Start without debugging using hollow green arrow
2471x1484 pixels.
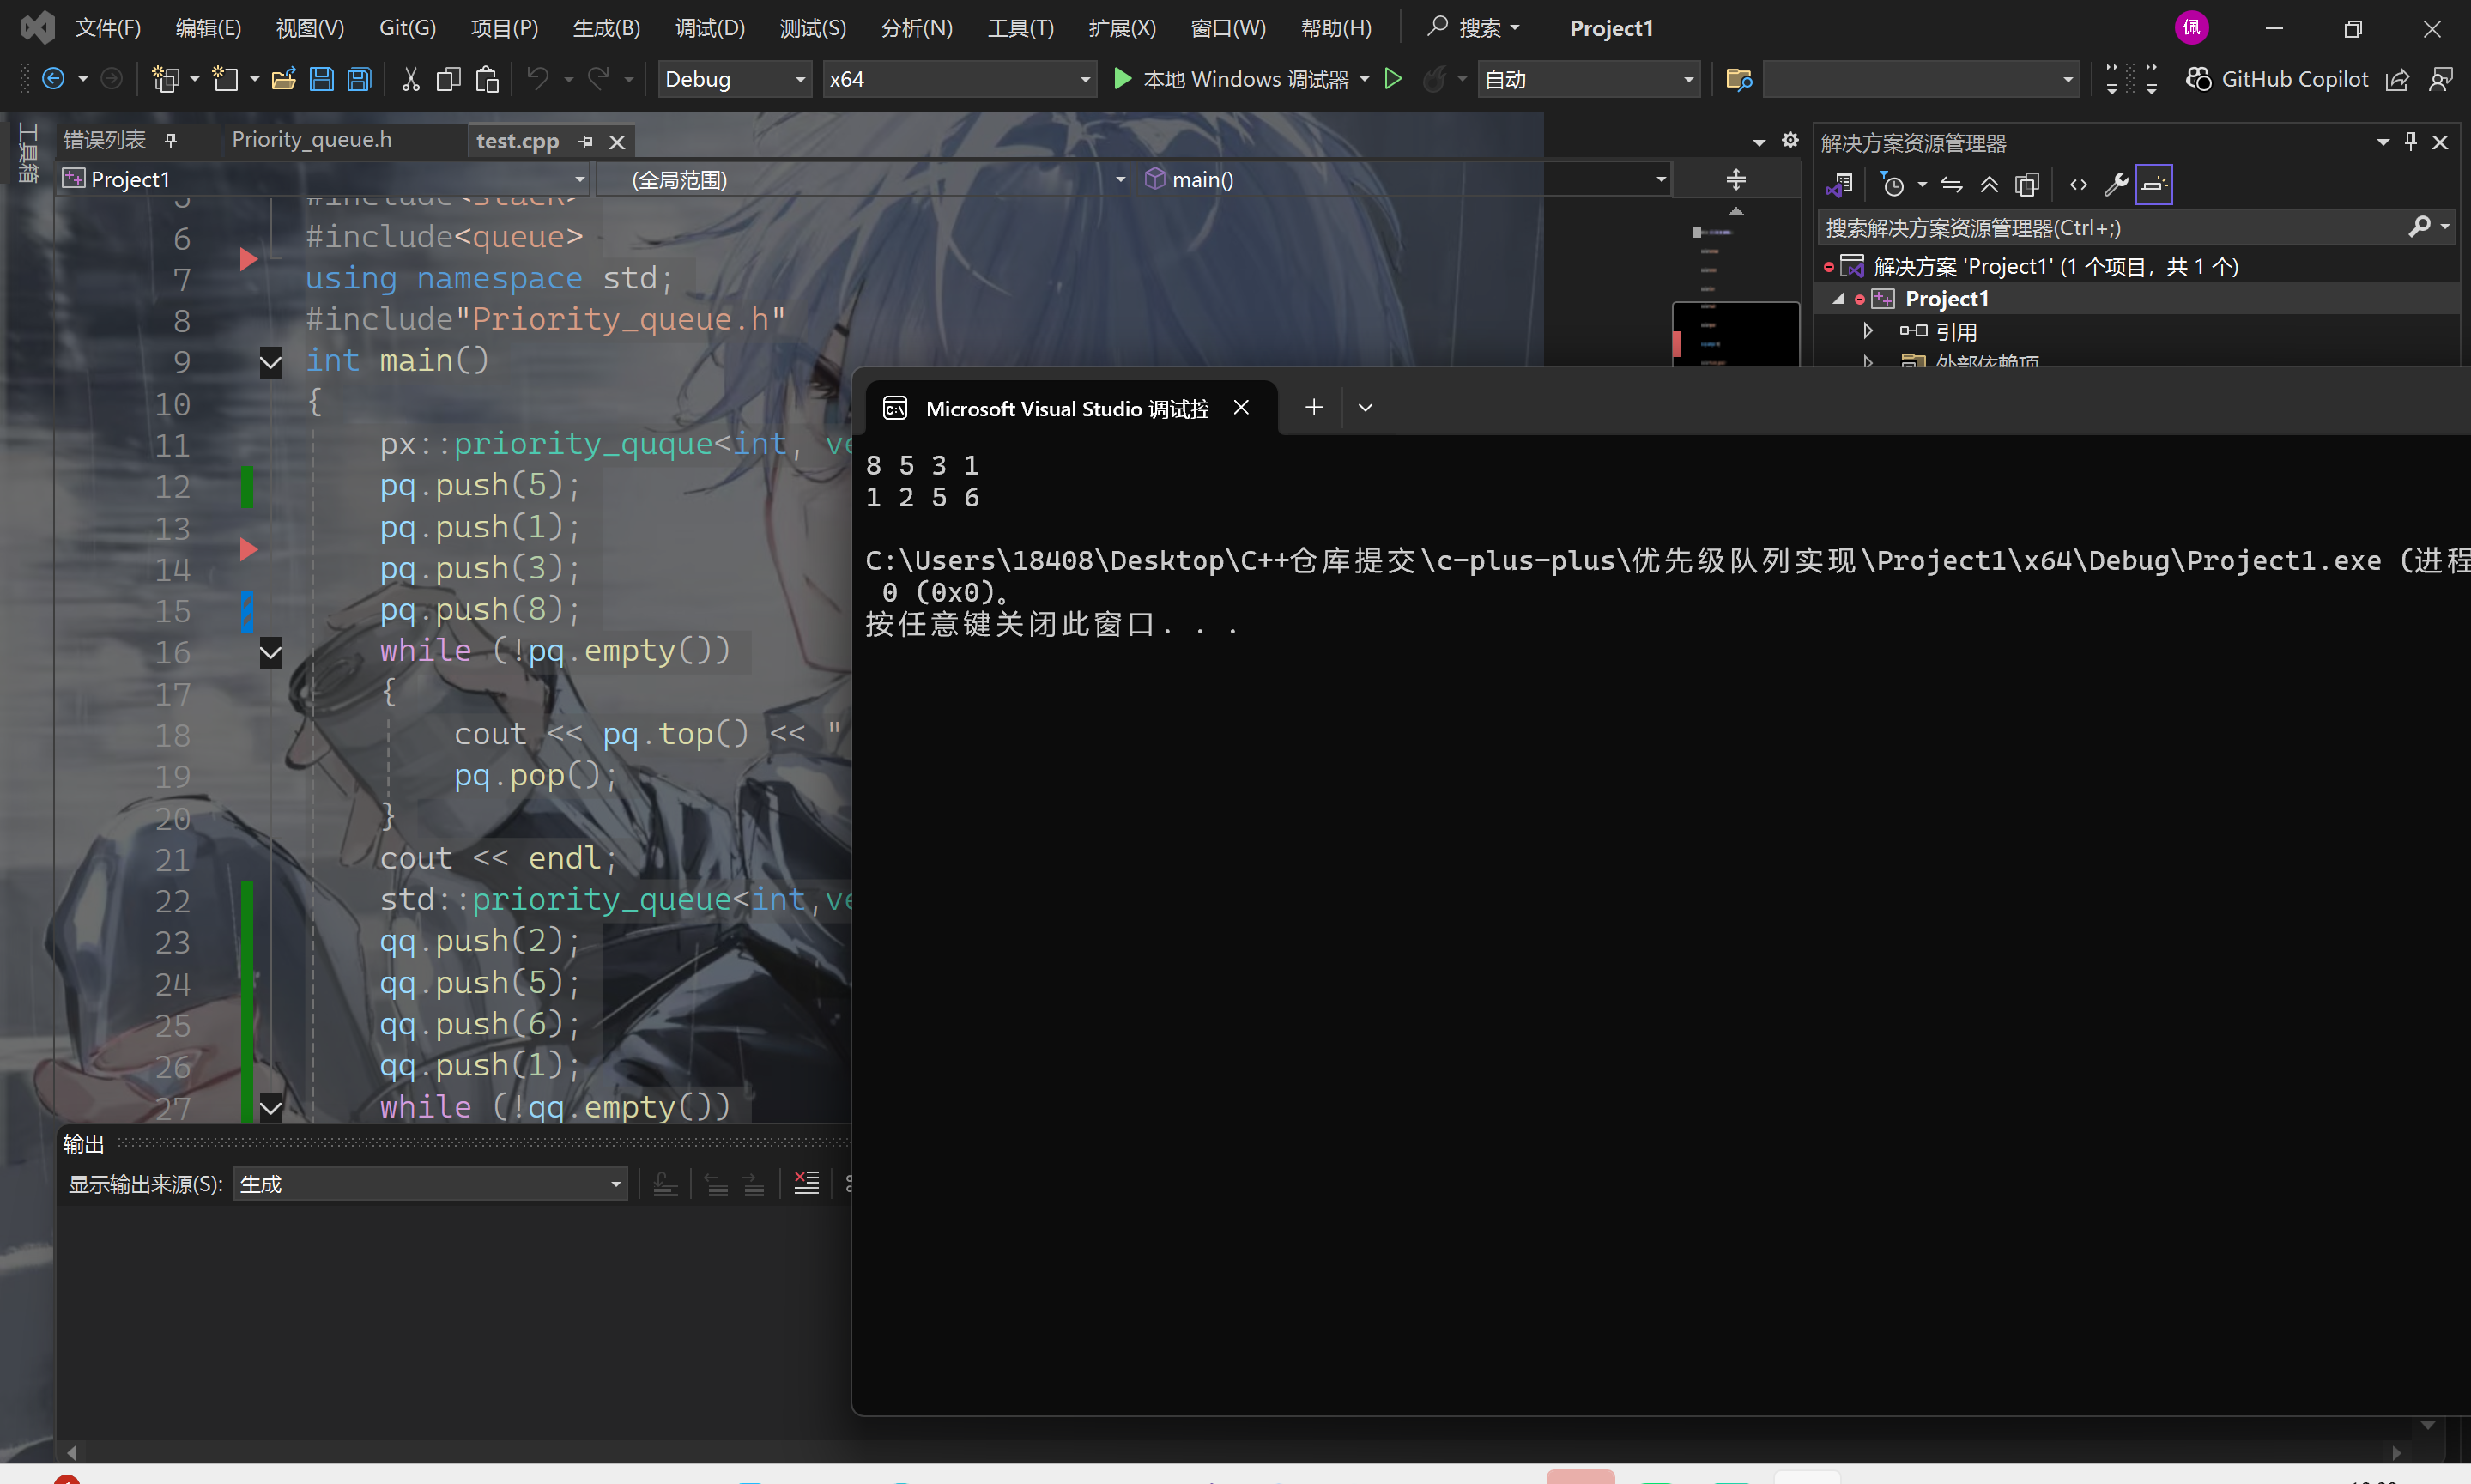tap(1392, 78)
